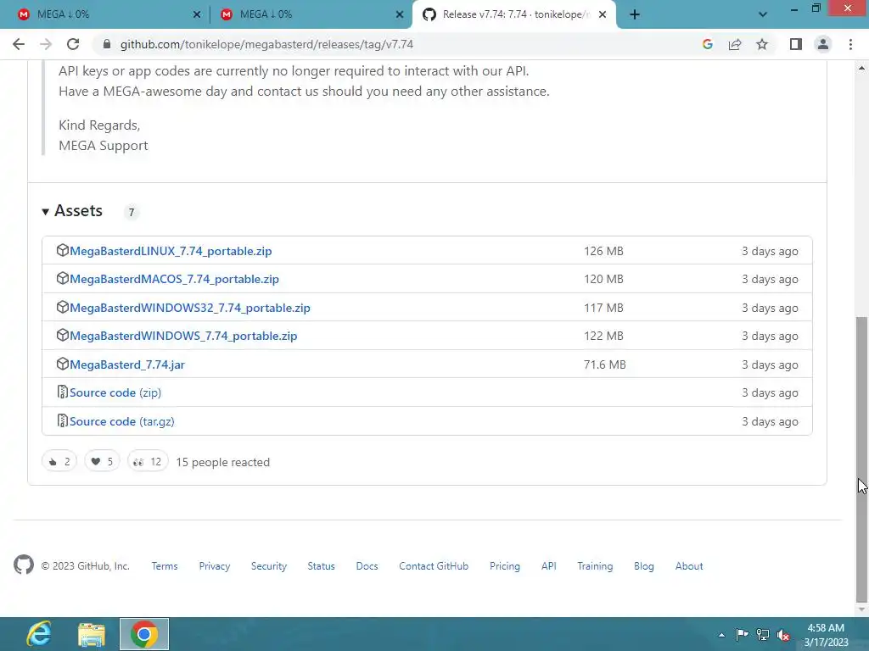Viewport: 869px width, 651px height.
Task: Click the lock icon in address bar
Action: click(x=107, y=44)
